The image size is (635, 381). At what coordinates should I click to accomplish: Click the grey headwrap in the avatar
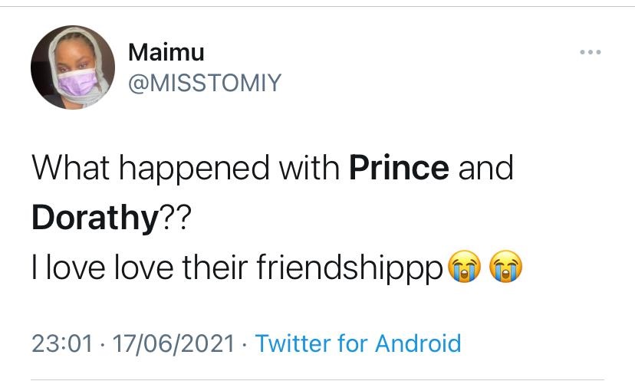tap(73, 40)
